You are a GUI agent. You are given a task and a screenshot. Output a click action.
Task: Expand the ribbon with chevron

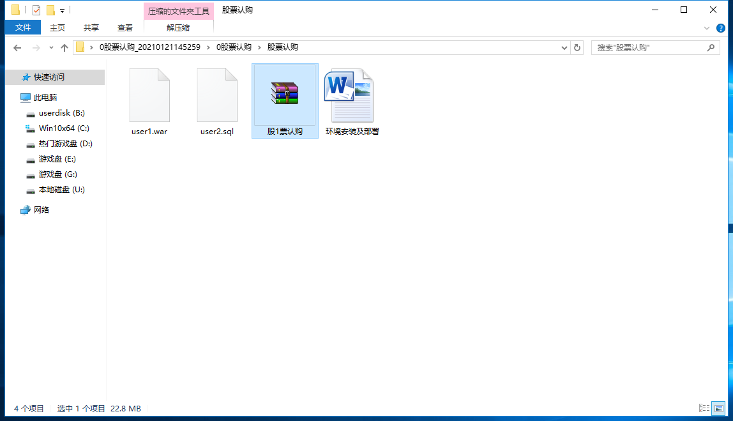coord(707,28)
